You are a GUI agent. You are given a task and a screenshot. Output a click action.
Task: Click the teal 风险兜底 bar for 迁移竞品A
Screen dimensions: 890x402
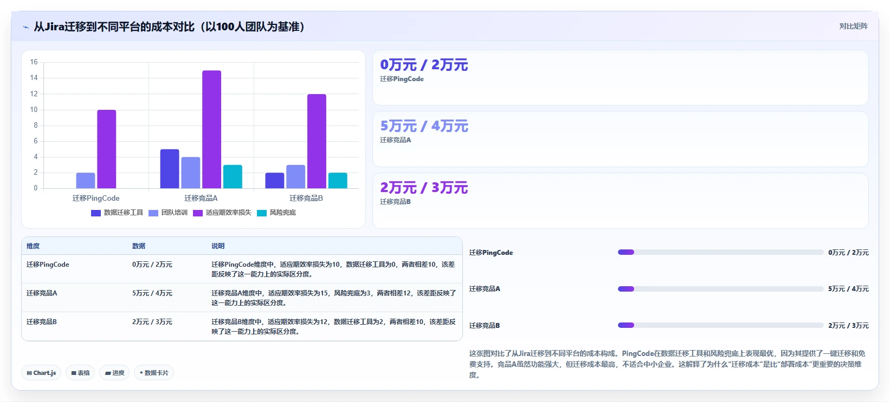point(233,176)
